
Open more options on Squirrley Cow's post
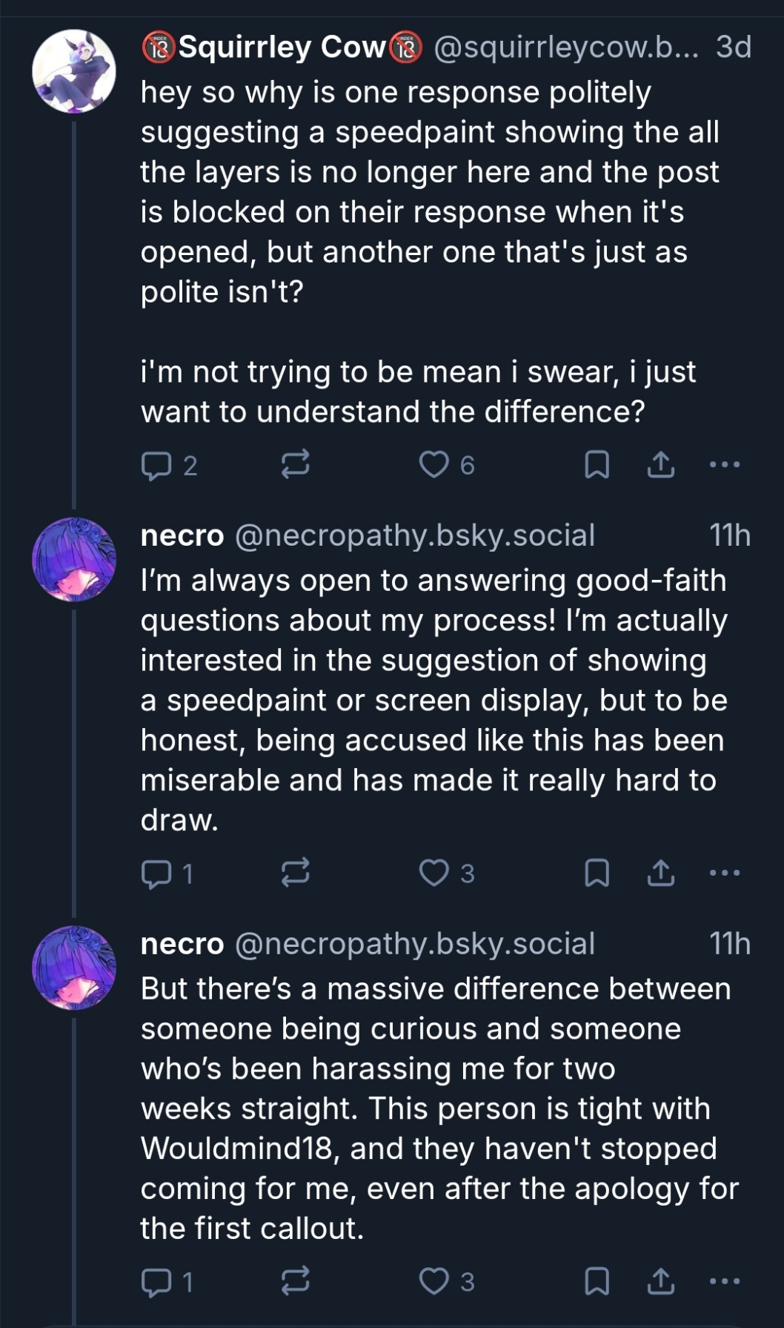[x=724, y=465]
